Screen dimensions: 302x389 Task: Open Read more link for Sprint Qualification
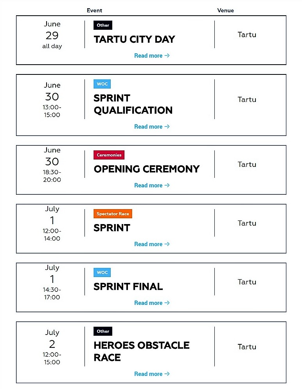click(152, 127)
